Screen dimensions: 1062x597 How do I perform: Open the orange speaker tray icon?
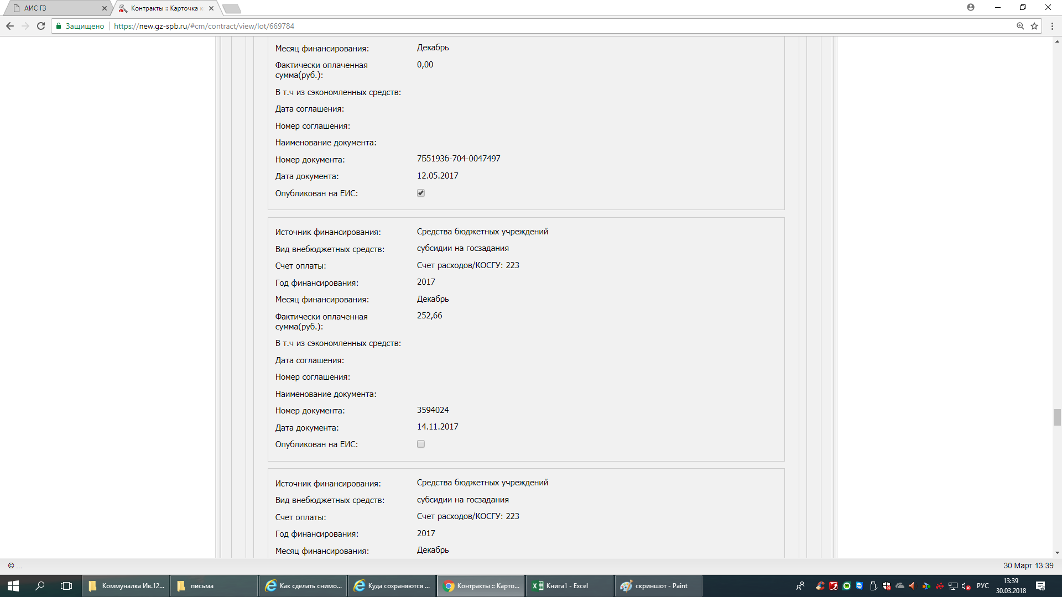[913, 586]
